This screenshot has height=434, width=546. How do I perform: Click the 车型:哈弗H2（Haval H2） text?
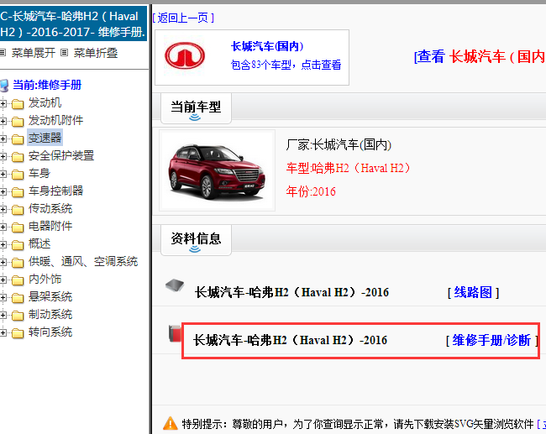(349, 168)
